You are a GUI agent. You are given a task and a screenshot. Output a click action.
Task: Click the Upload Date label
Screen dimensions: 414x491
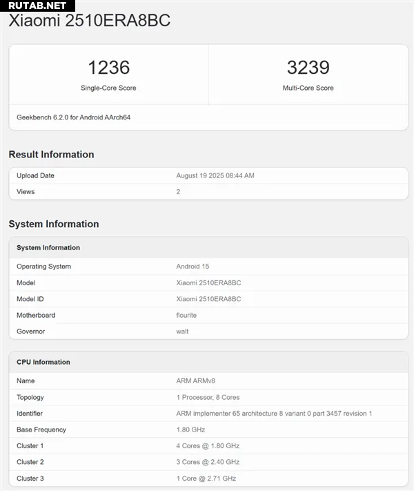point(35,175)
